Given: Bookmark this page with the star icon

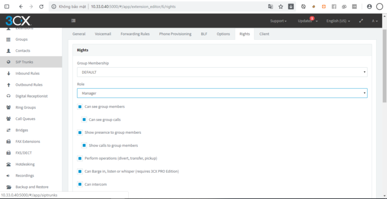Looking at the screenshot, I should pyautogui.click(x=281, y=6).
